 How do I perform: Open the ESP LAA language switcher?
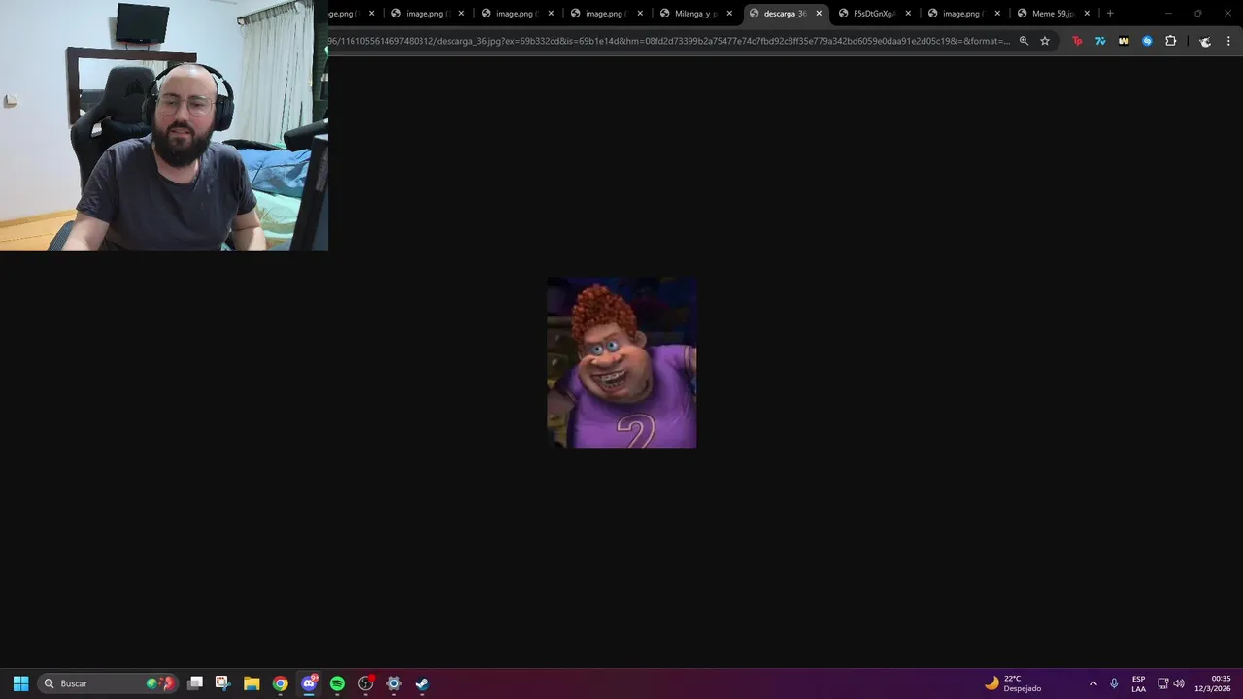[1138, 683]
